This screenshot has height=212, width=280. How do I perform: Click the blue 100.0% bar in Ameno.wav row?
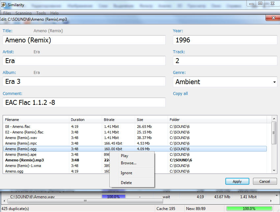113,197
